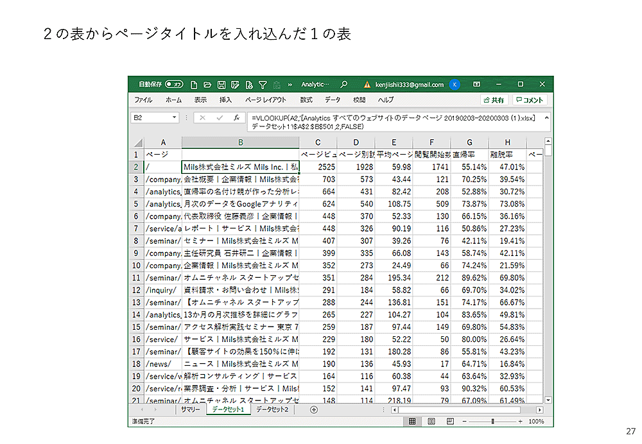The image size is (642, 444).
Task: Click the 共有 share button
Action: pyautogui.click(x=494, y=100)
